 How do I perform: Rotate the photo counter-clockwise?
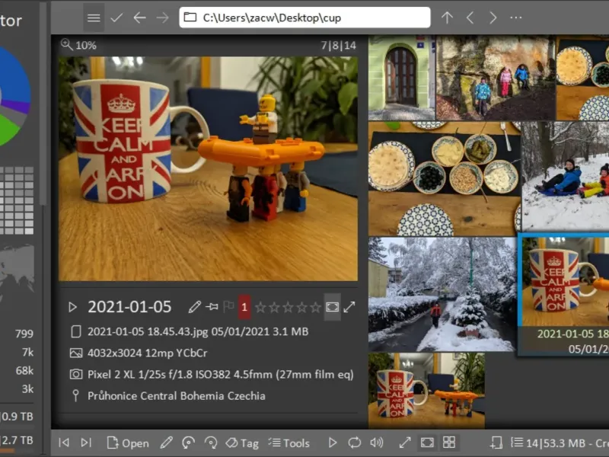(x=188, y=443)
